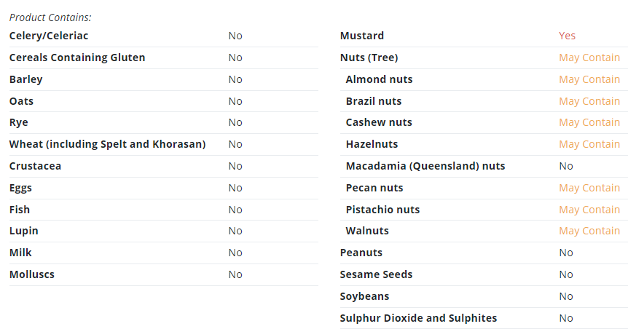628x329 pixels.
Task: Select the Nuts (Tree) heading label
Action: [369, 58]
